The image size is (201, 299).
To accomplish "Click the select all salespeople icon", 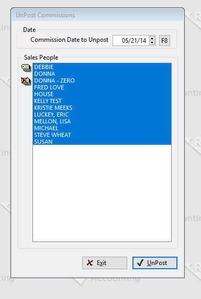I will tap(26, 68).
